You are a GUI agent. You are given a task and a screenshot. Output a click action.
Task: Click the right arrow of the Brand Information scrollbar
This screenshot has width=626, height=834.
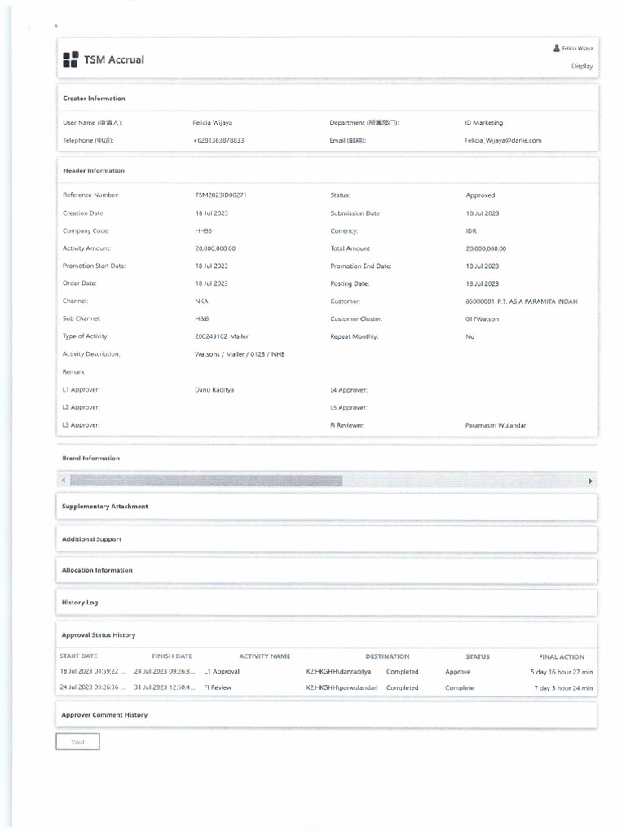tap(590, 481)
